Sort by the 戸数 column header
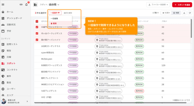This screenshot has width=194, height=106. [164, 21]
